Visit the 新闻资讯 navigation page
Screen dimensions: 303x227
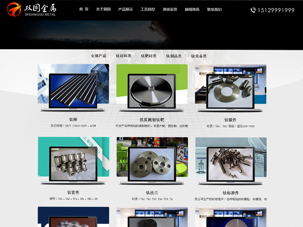point(192,9)
